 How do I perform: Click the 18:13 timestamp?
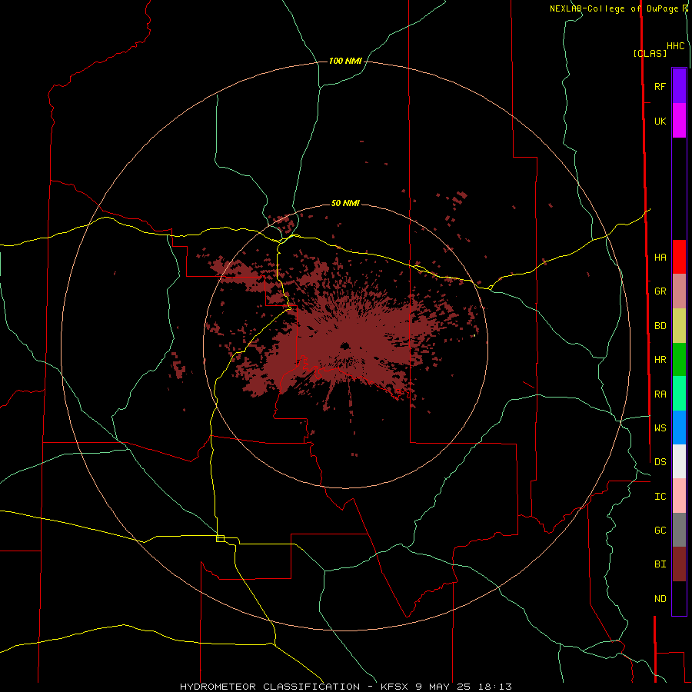[x=497, y=687]
